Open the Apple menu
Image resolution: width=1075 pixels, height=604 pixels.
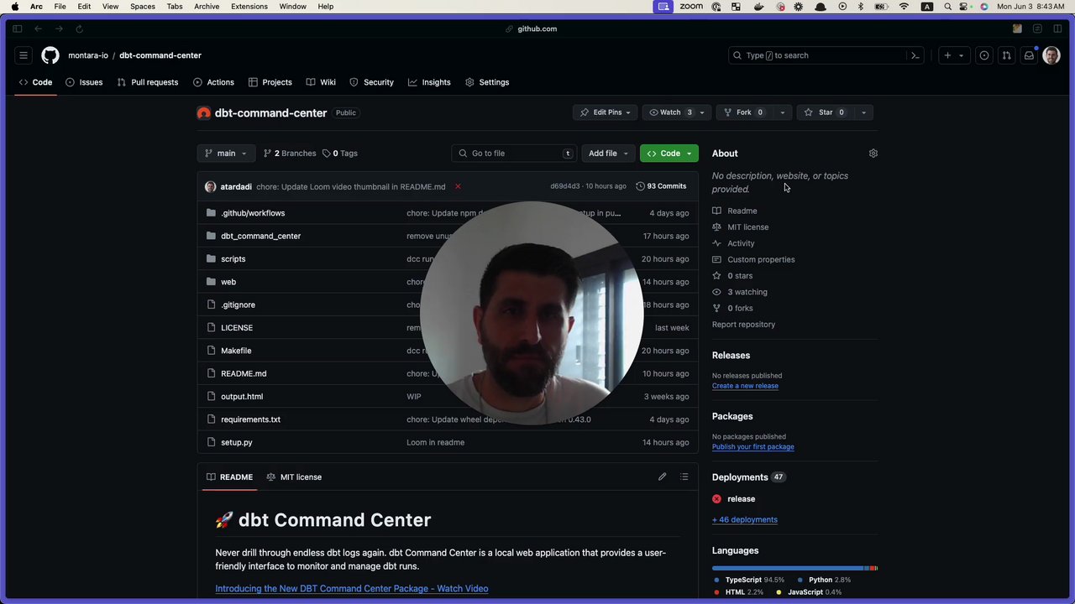tap(14, 7)
